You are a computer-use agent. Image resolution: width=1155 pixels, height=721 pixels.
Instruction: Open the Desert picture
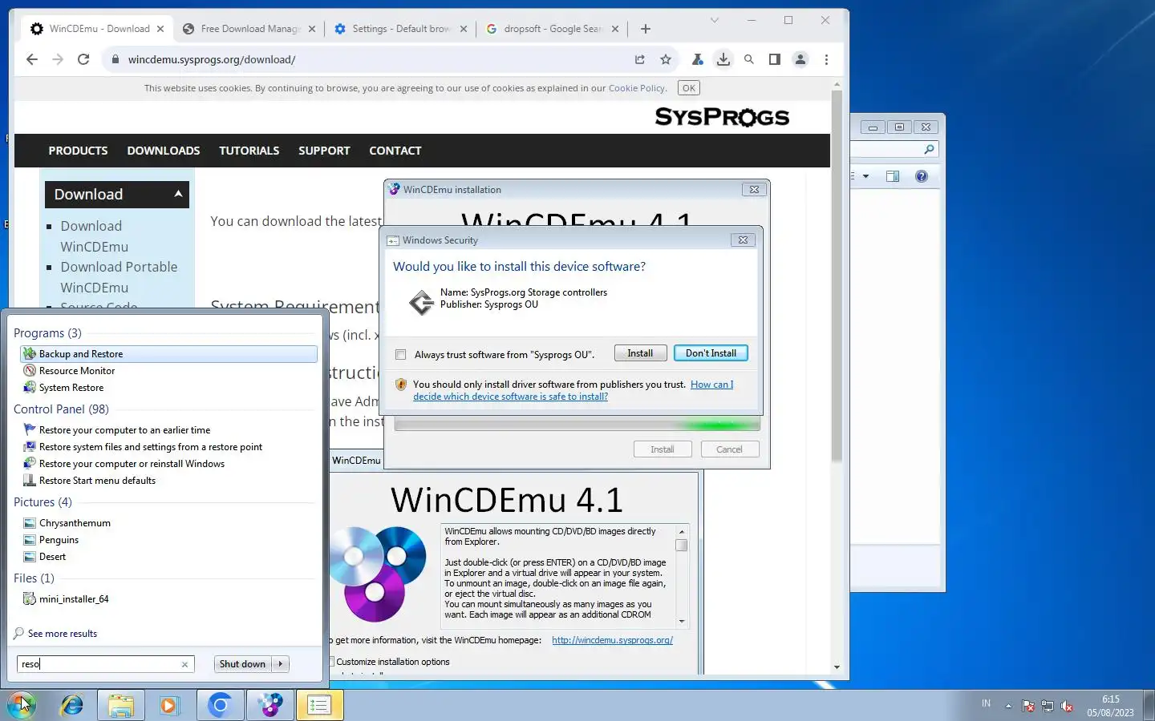(168, 557)
